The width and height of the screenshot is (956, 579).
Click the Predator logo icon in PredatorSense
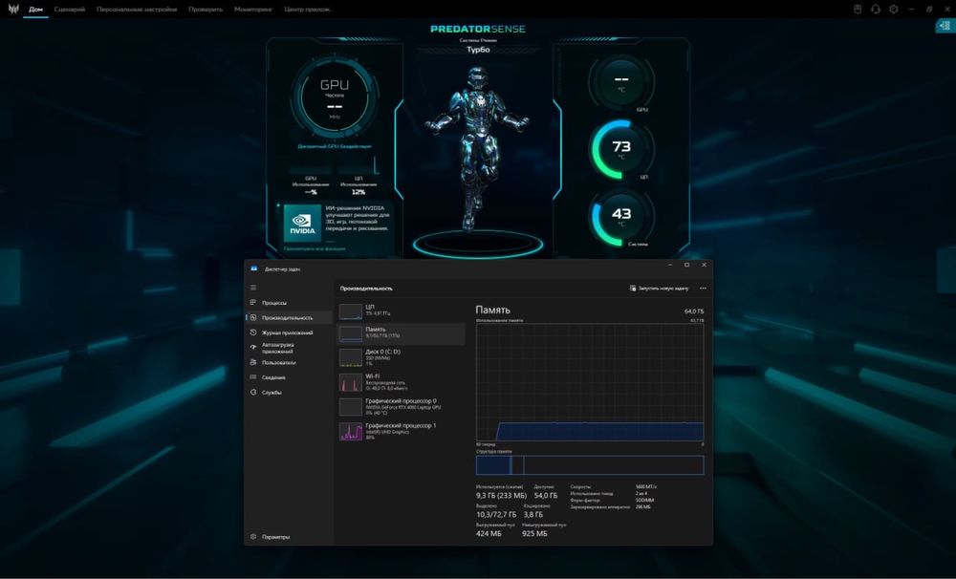12,9
